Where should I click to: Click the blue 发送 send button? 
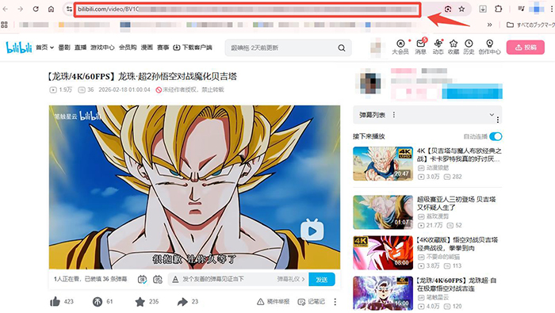tap(322, 280)
